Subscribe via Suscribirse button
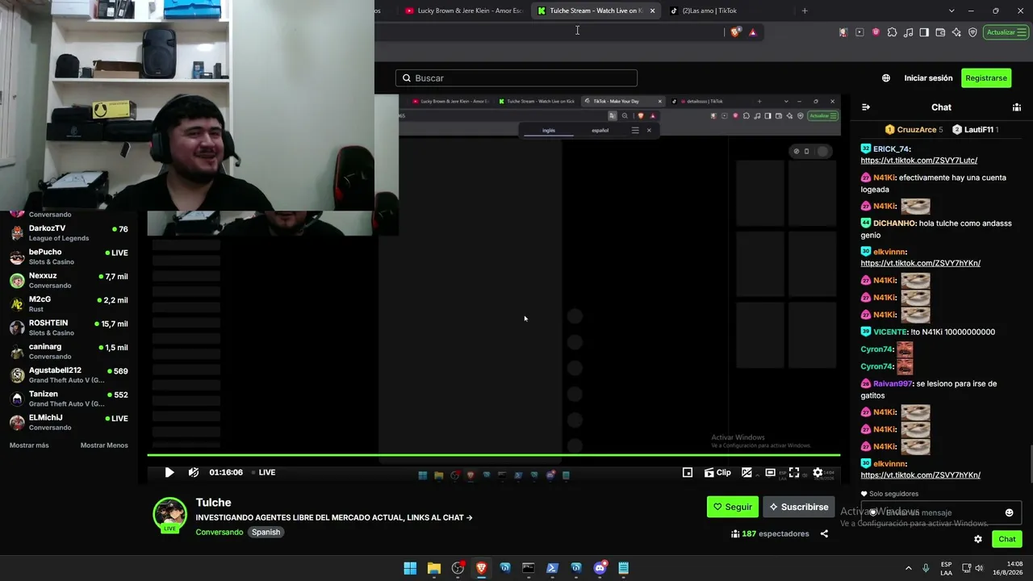This screenshot has width=1033, height=581. click(x=799, y=507)
